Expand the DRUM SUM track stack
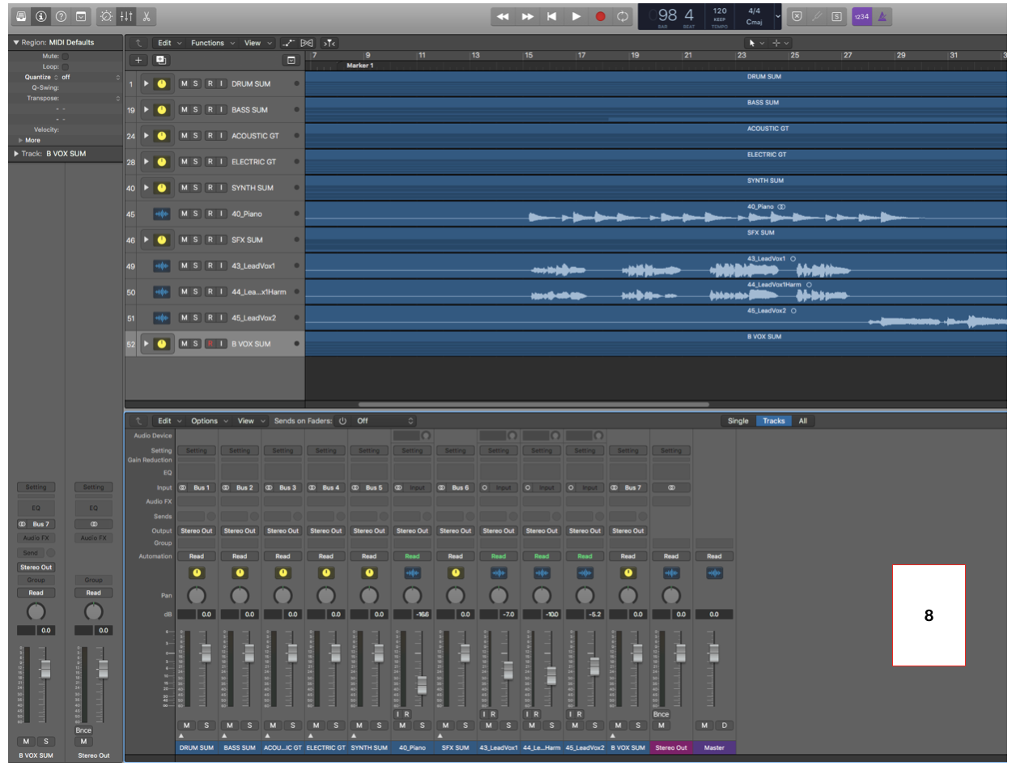The image size is (1016, 770). [x=147, y=83]
